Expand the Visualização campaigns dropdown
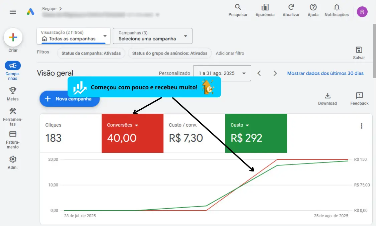The image size is (376, 226). pyautogui.click(x=73, y=36)
